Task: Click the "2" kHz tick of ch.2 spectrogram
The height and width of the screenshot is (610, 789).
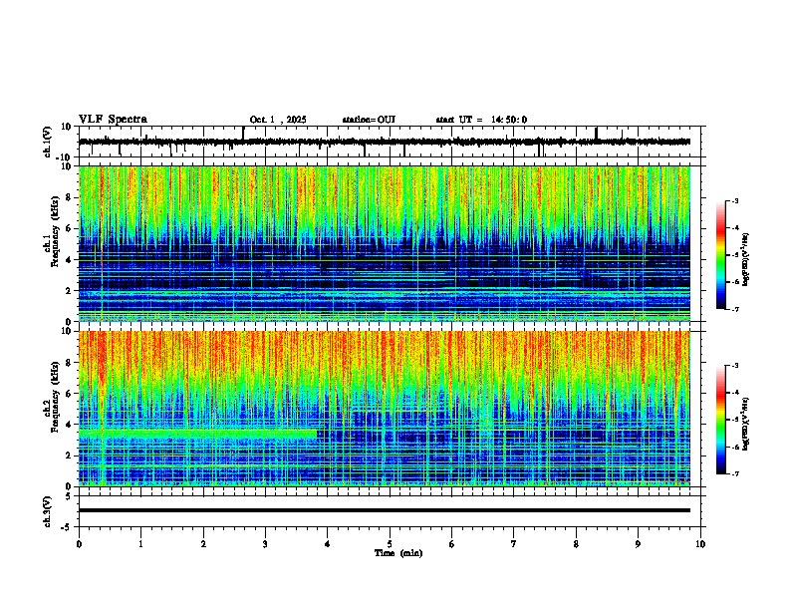Action: pyautogui.click(x=70, y=456)
